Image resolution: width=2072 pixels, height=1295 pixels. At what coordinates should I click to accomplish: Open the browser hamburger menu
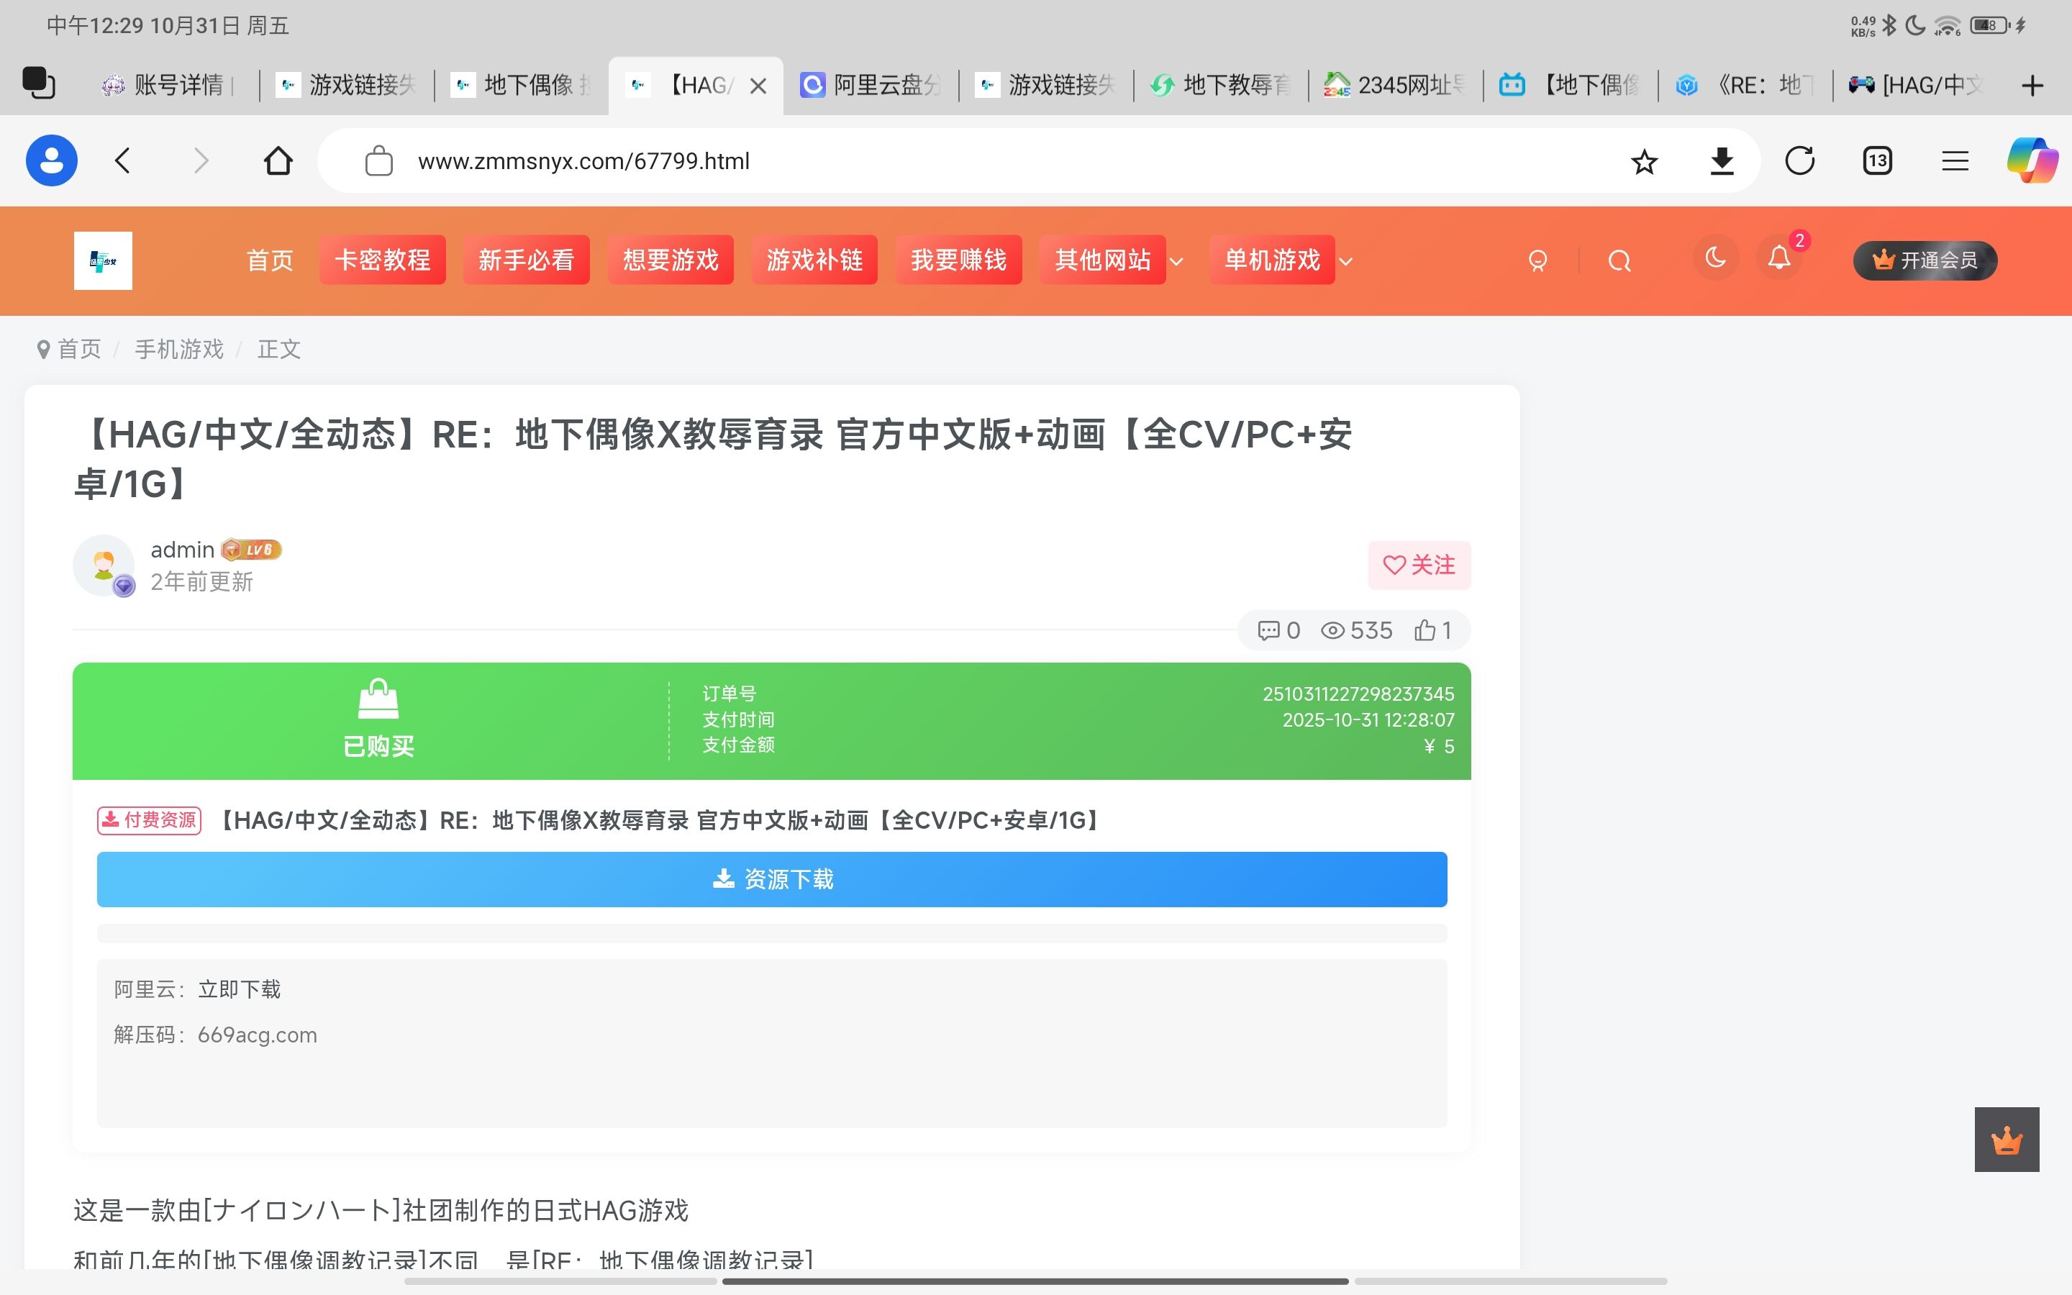(x=1955, y=160)
